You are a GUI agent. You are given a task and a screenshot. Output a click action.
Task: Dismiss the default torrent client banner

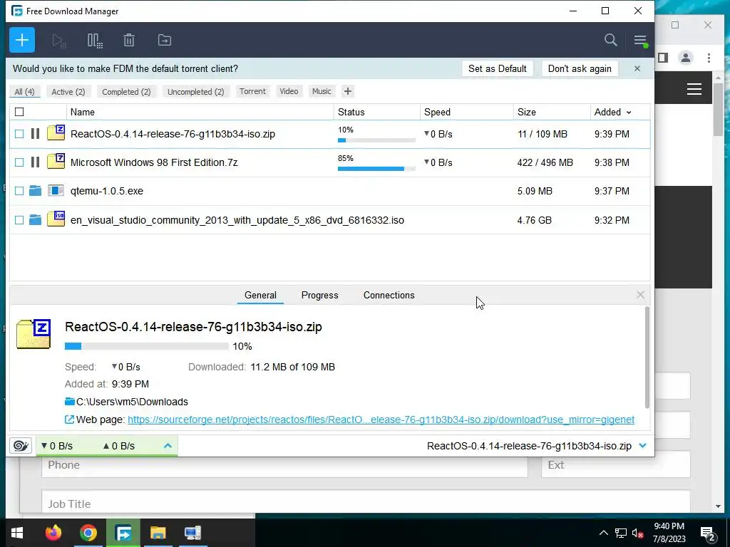point(637,69)
